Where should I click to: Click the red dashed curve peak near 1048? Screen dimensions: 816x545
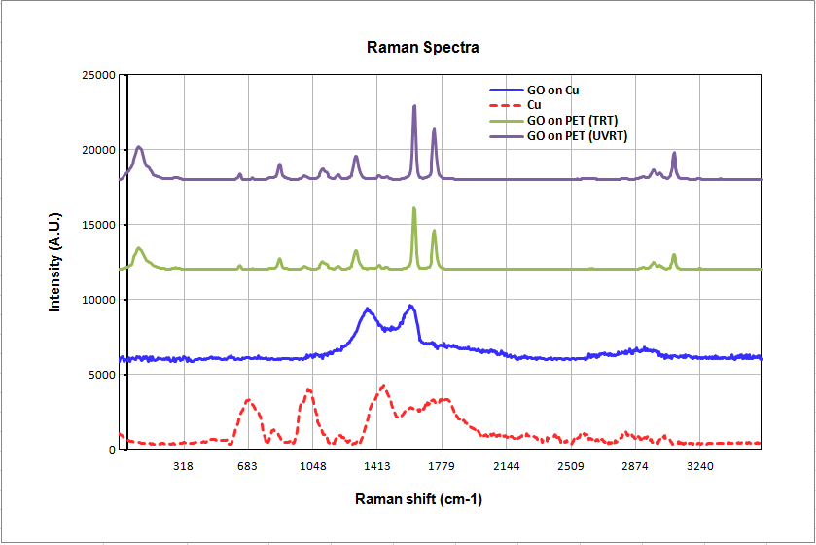309,390
